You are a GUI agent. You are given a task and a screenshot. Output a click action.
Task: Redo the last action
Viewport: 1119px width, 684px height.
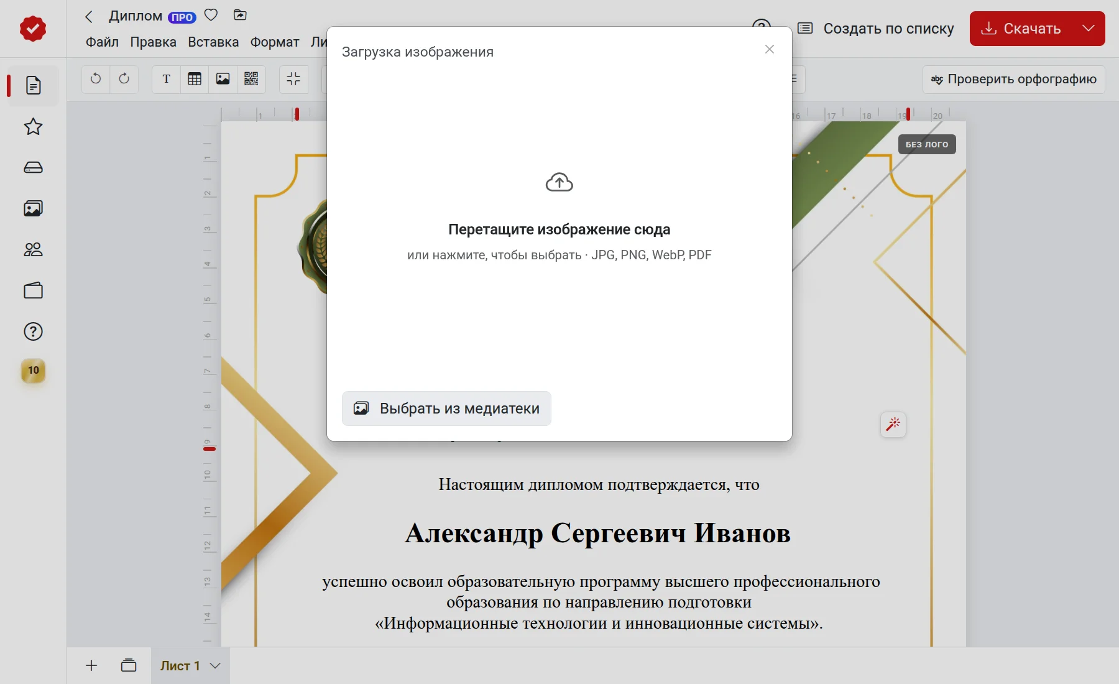(x=124, y=79)
